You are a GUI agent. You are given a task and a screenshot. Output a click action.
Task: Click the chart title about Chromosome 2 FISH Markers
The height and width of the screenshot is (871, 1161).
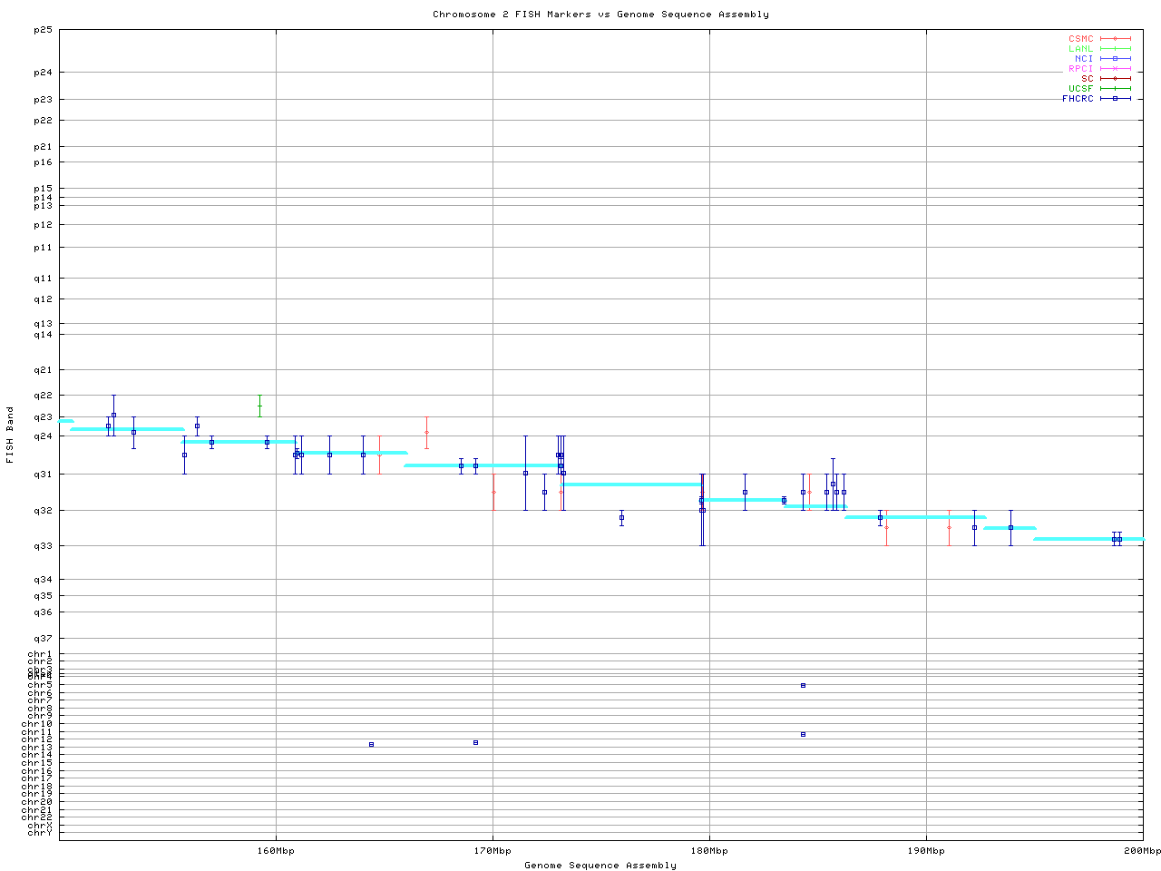tap(600, 15)
